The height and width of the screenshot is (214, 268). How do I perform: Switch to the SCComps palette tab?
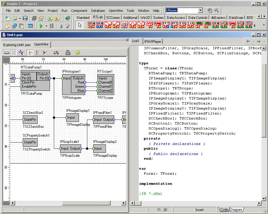click(x=113, y=18)
